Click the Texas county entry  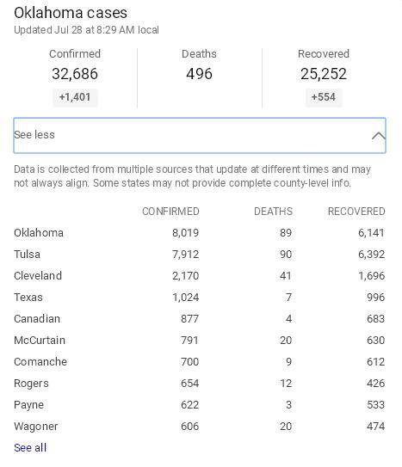pyautogui.click(x=28, y=298)
